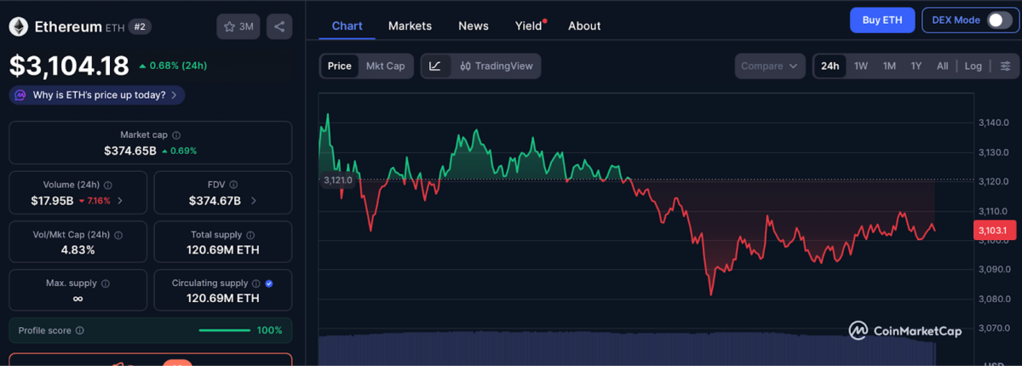Select the Mkt Cap chart toggle
The height and width of the screenshot is (366, 1022).
(x=385, y=66)
